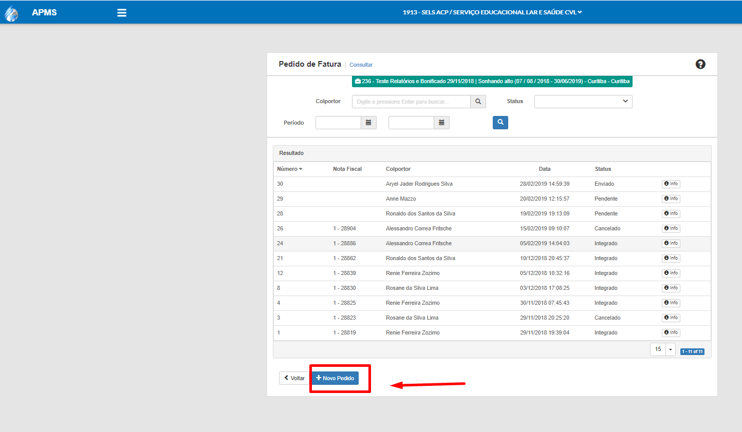
Task: Click date 28/02/2019 14:59:39
Action: pos(545,184)
